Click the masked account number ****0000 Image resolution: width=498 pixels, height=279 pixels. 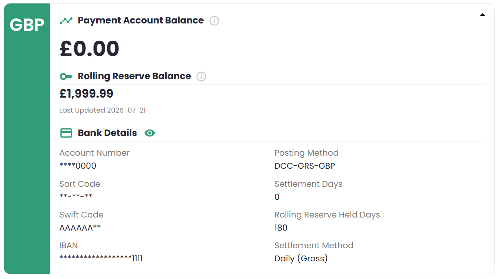[78, 166]
